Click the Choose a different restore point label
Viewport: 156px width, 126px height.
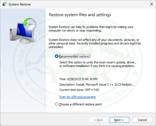click(80, 104)
